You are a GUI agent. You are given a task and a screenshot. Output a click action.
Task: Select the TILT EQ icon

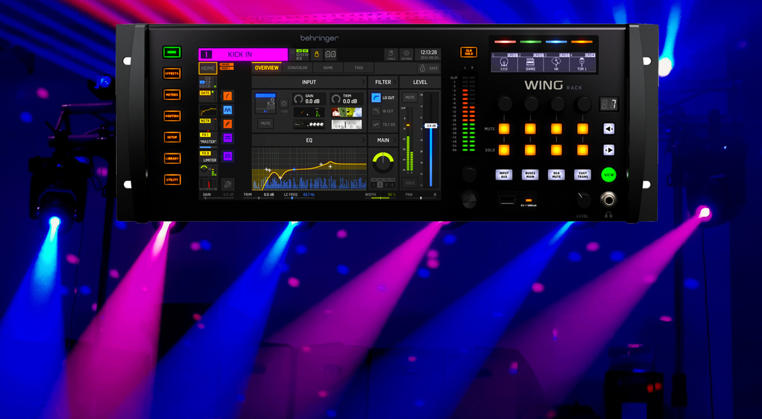pos(376,125)
